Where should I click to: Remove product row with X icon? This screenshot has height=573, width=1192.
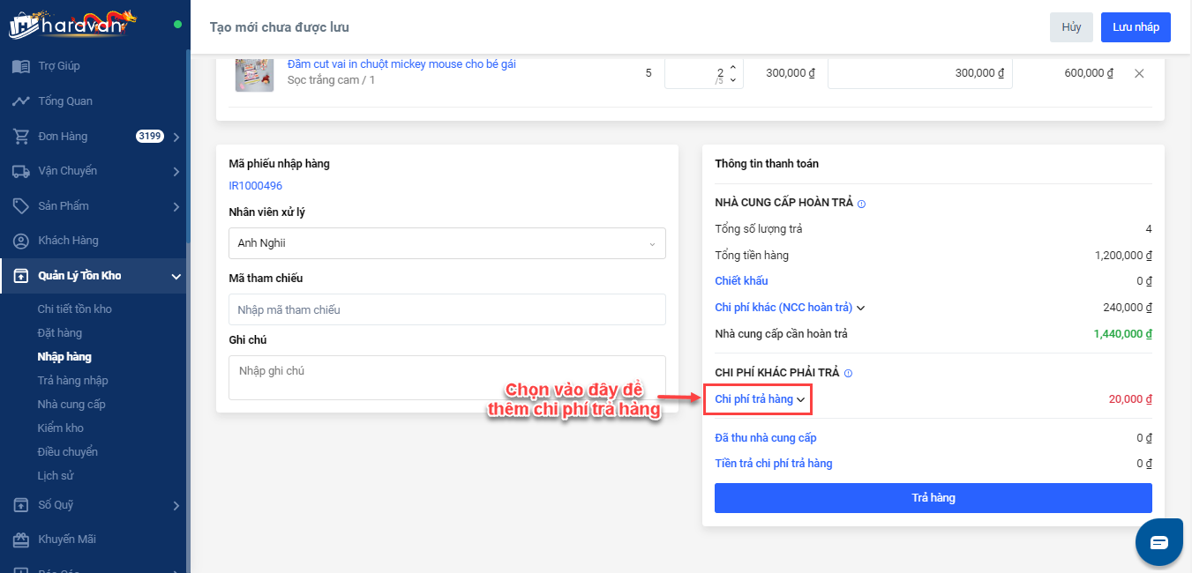pos(1139,73)
